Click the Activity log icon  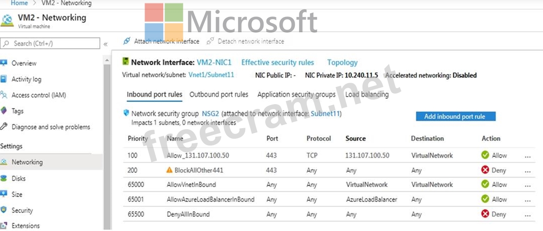point(4,79)
